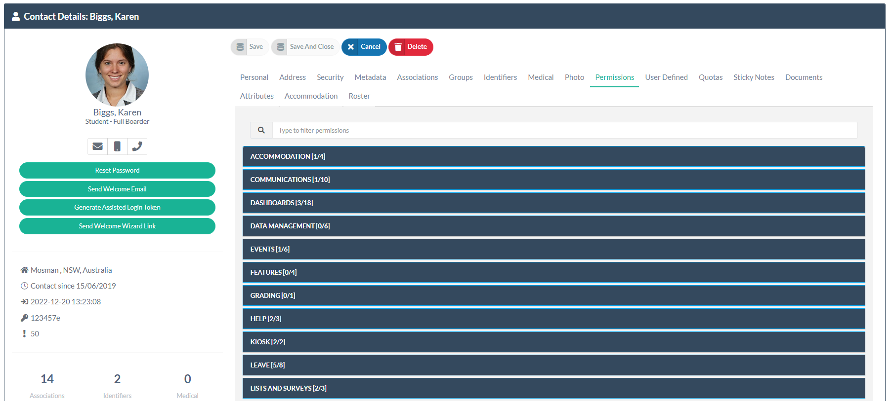Click the Contact since 15/06/2019 text
890x401 pixels.
point(73,286)
